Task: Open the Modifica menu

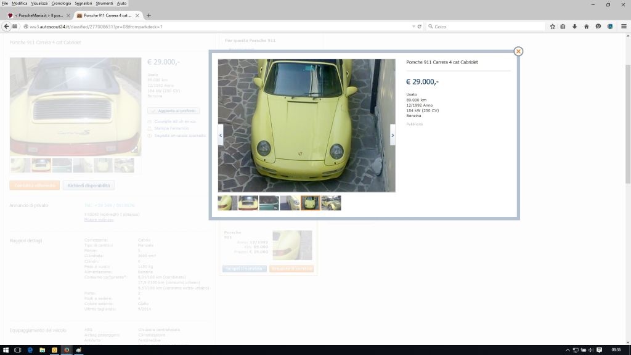Action: tap(19, 3)
